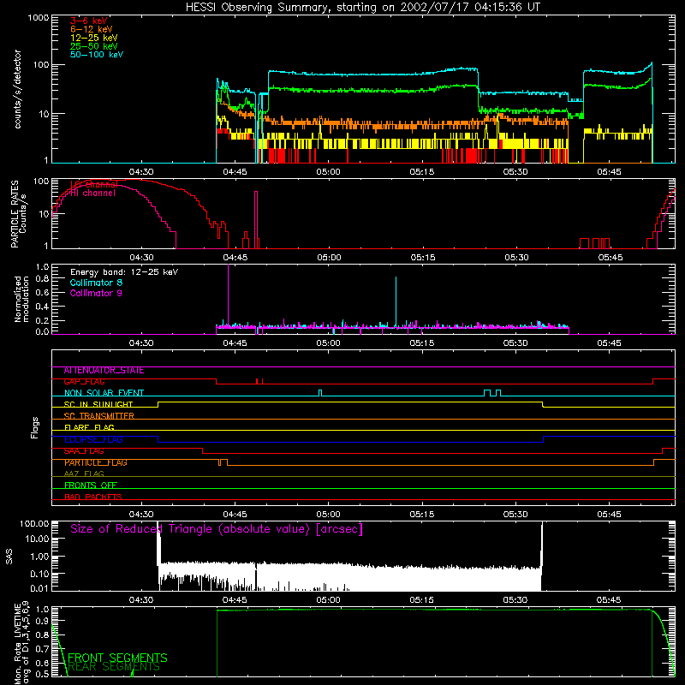Image resolution: width=685 pixels, height=685 pixels.
Task: Select the BAD_PACKETS flag label
Action: click(x=93, y=497)
